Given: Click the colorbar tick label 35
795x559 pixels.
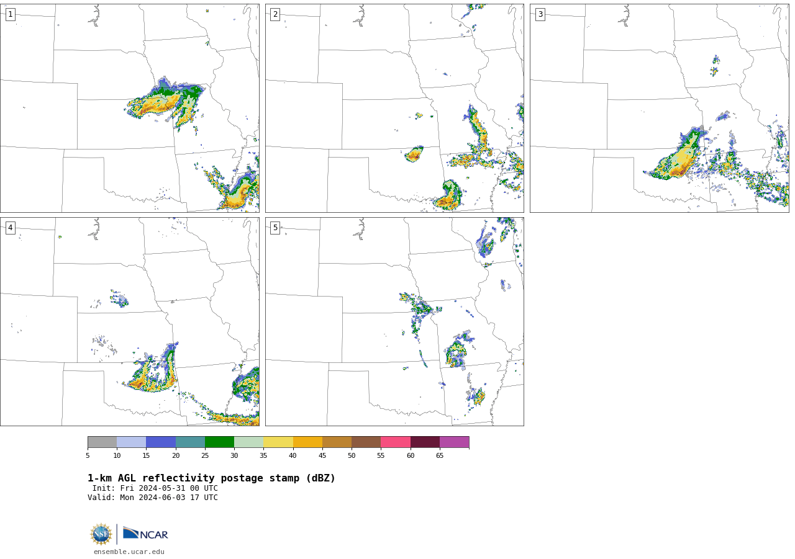Looking at the screenshot, I should coord(263,456).
